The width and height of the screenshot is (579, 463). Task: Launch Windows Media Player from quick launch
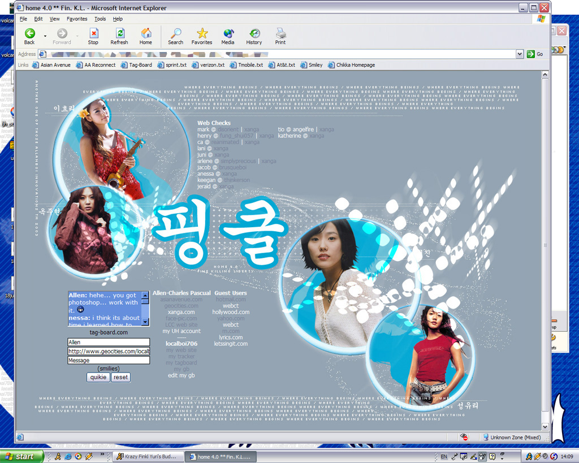click(x=78, y=456)
